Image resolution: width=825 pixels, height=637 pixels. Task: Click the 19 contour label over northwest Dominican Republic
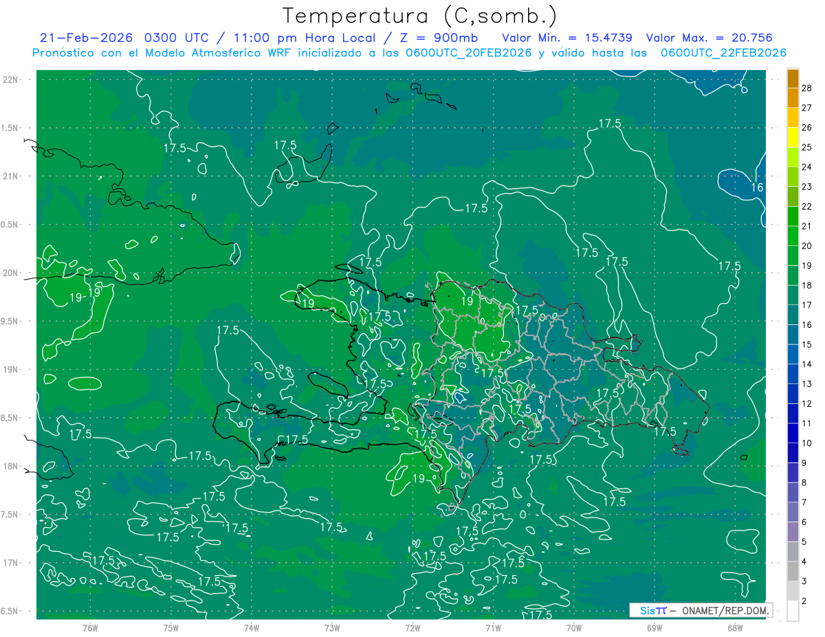467,301
